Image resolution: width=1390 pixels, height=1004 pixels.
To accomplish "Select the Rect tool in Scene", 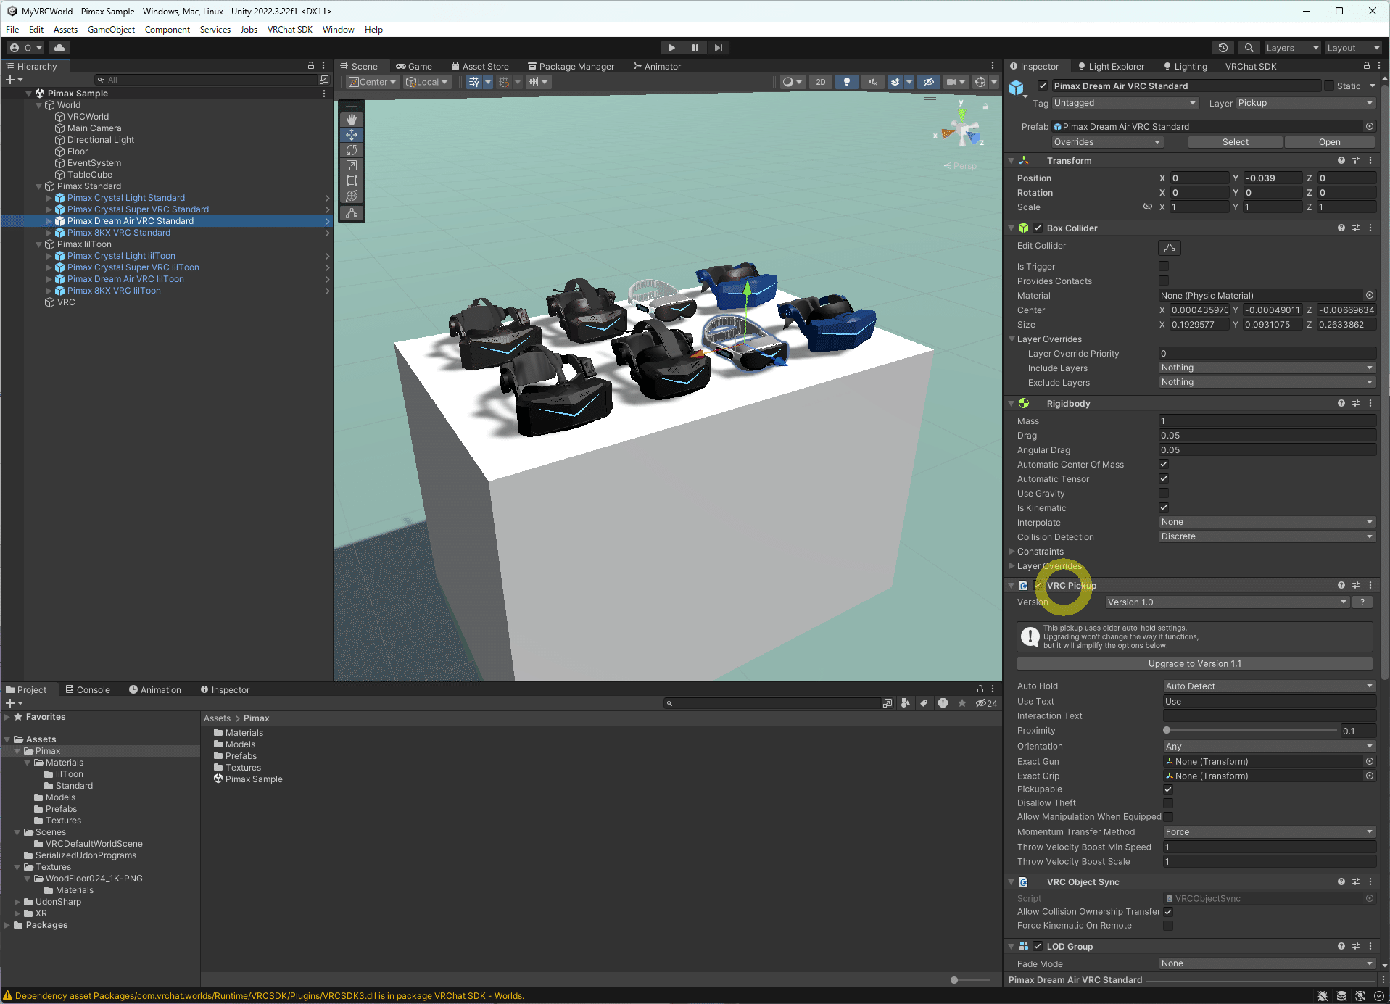I will [352, 181].
